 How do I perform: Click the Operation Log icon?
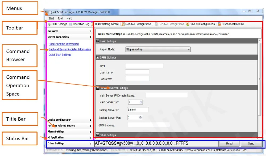70,24
